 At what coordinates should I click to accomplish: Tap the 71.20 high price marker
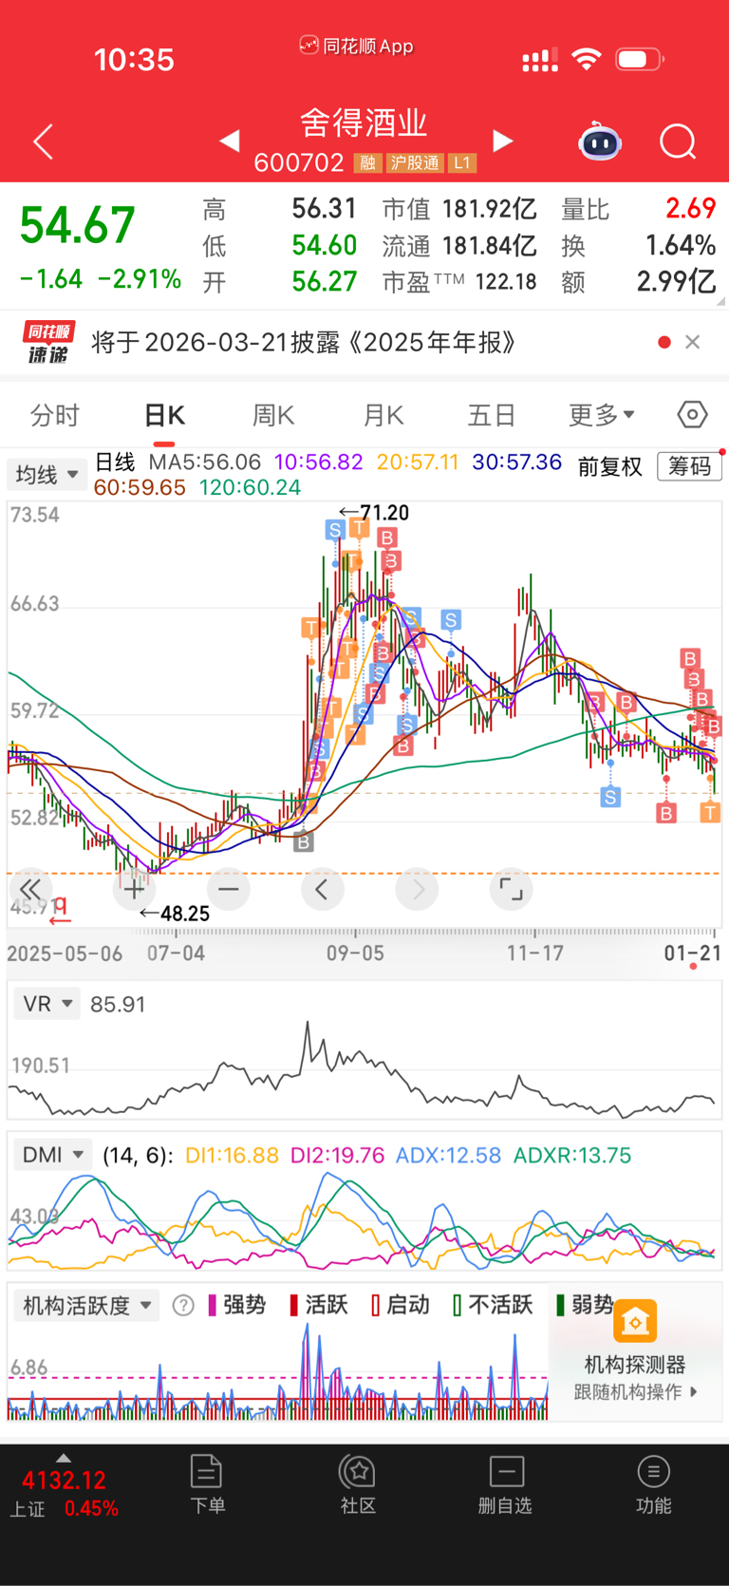(375, 513)
